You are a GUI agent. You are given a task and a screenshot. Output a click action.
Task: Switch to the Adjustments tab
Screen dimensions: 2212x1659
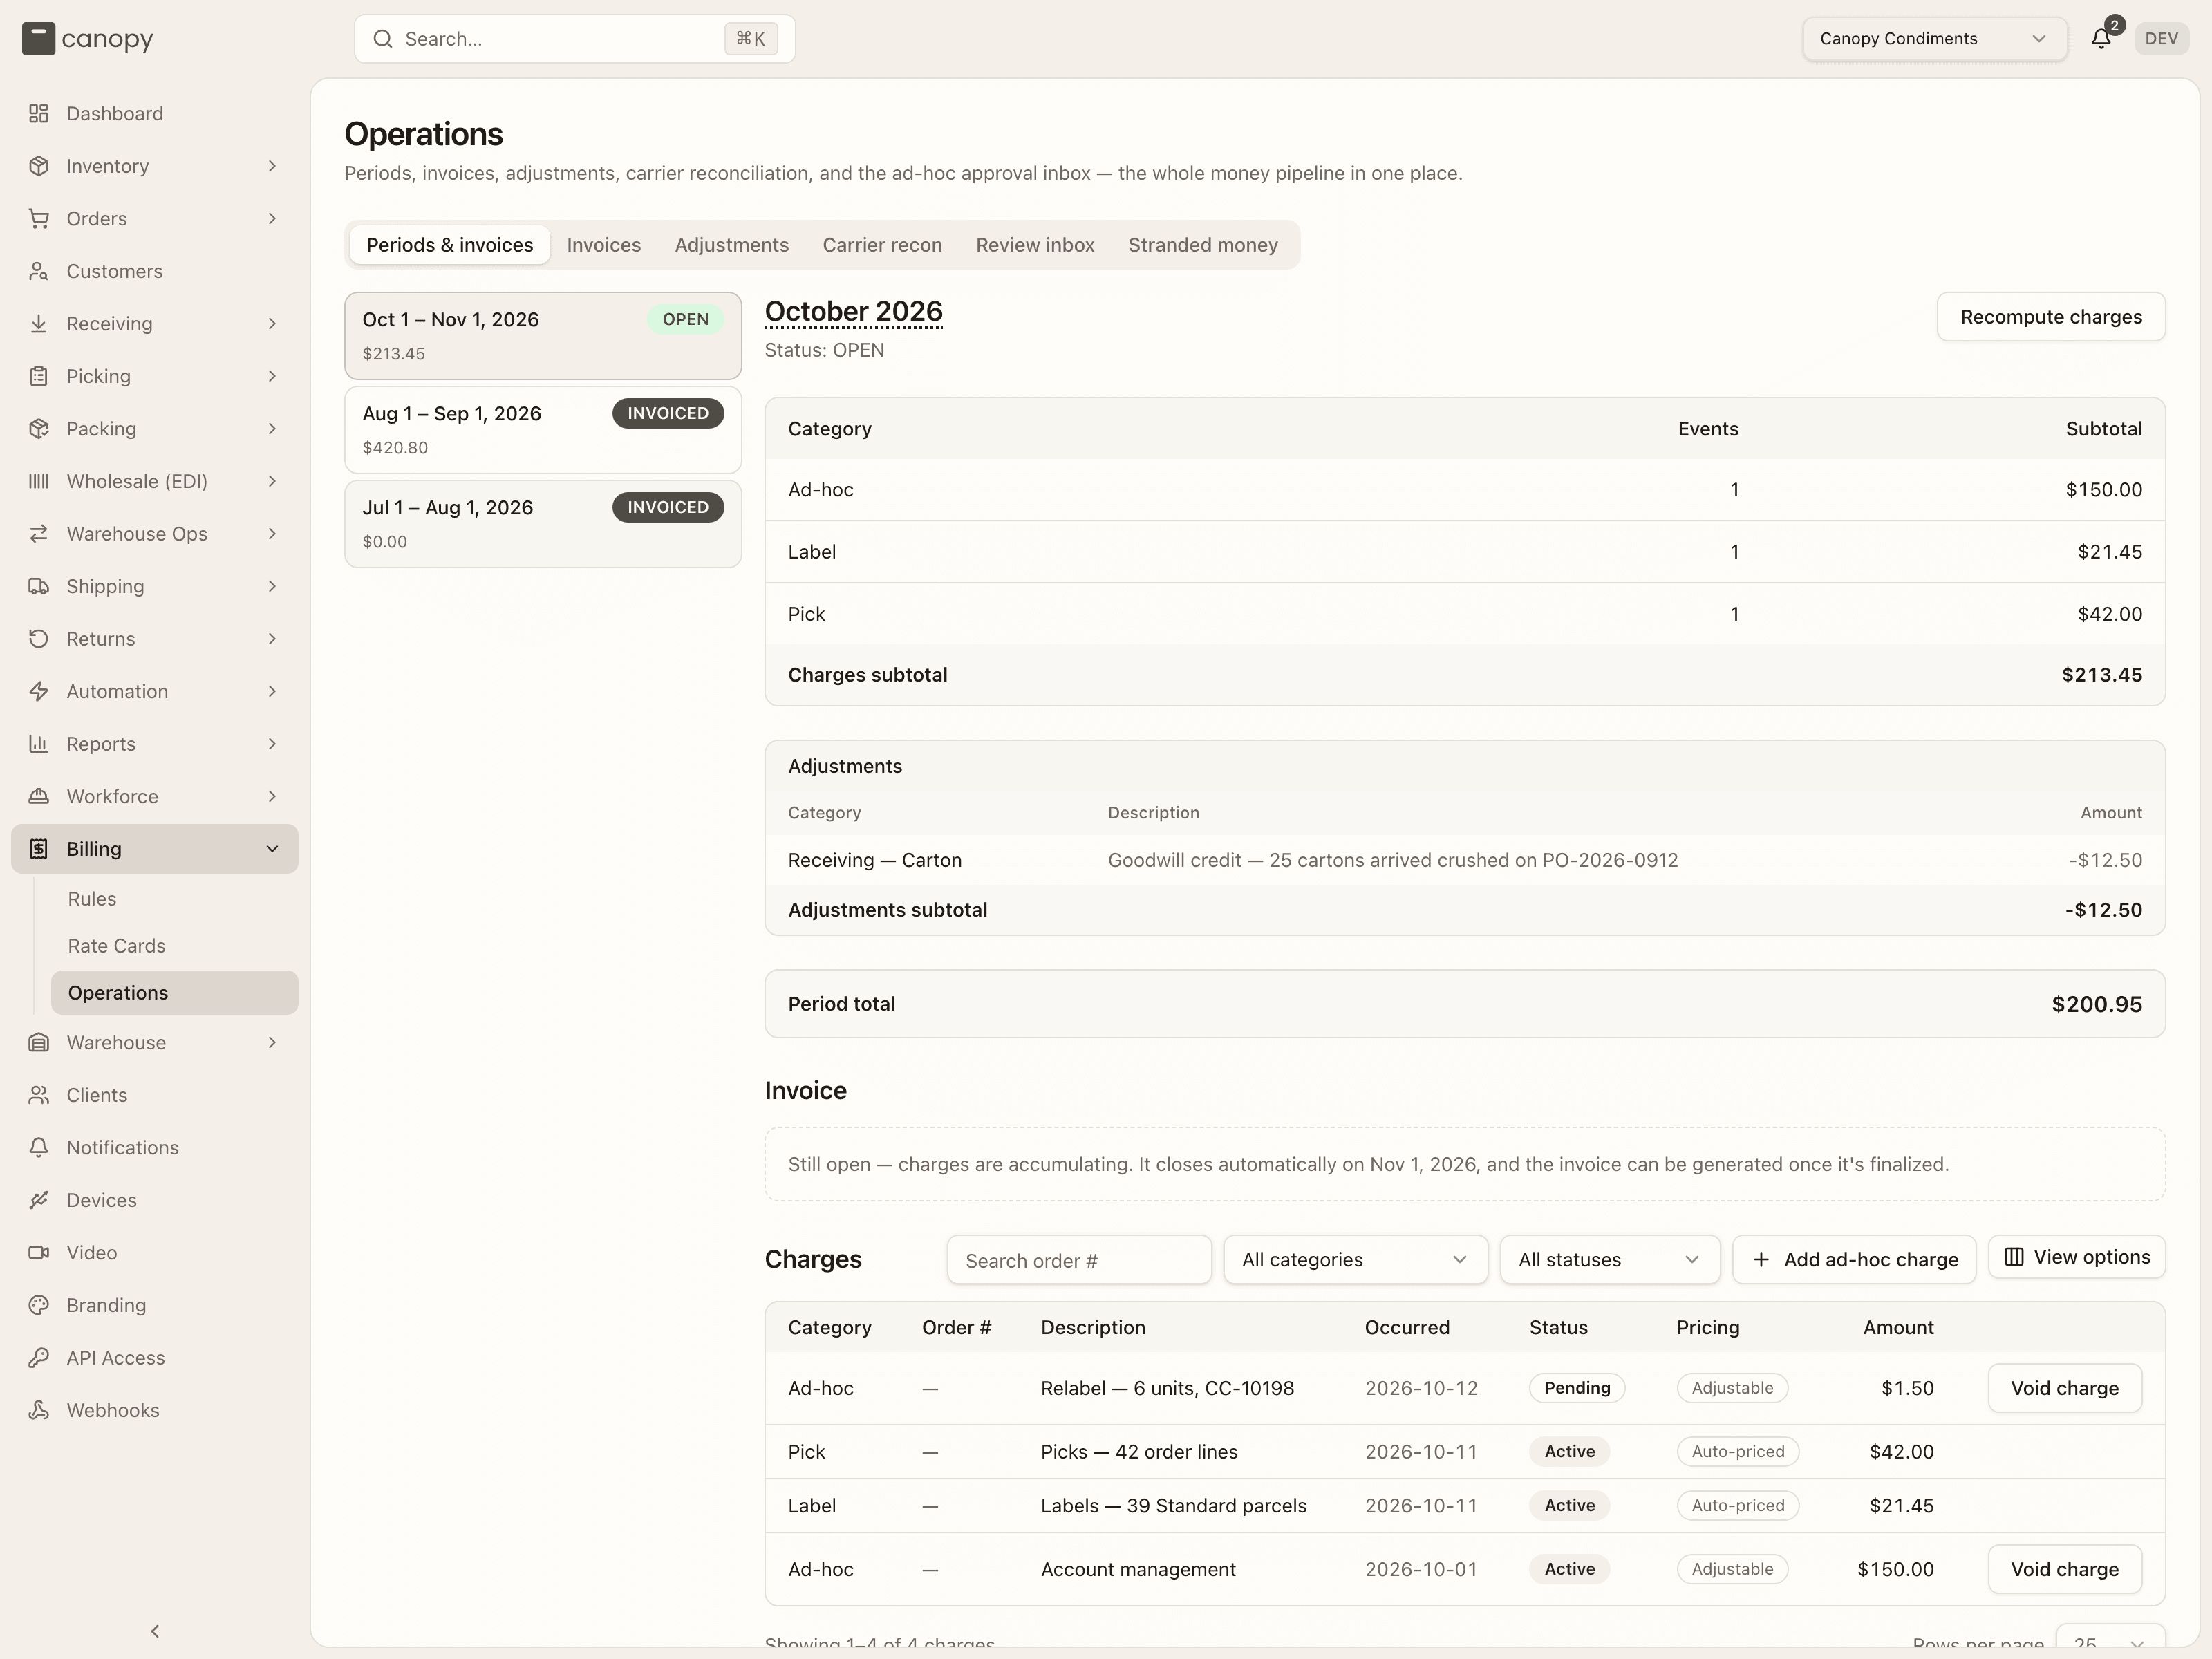731,245
